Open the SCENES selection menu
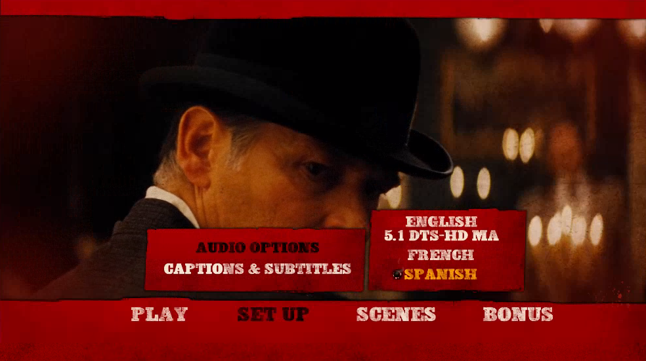The height and width of the screenshot is (361, 646). 396,314
